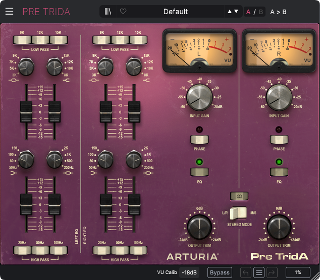Open the preset library browser icon

click(x=108, y=12)
